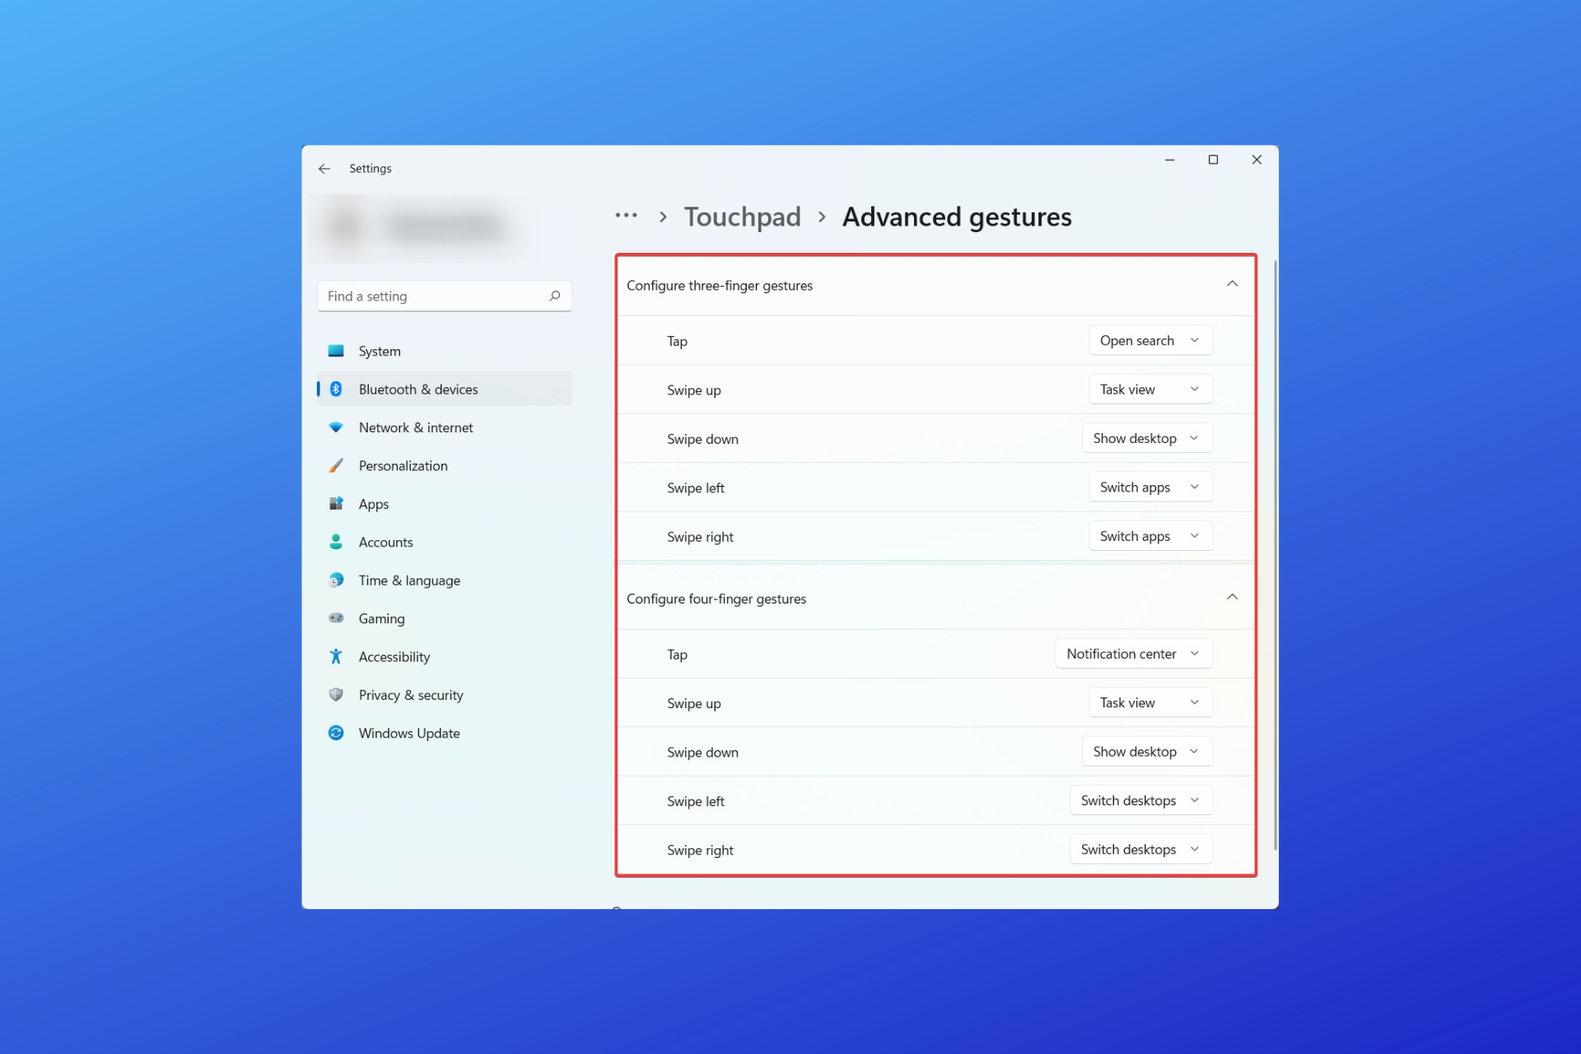Click the back arrow in Settings title bar
The width and height of the screenshot is (1581, 1054).
tap(324, 169)
